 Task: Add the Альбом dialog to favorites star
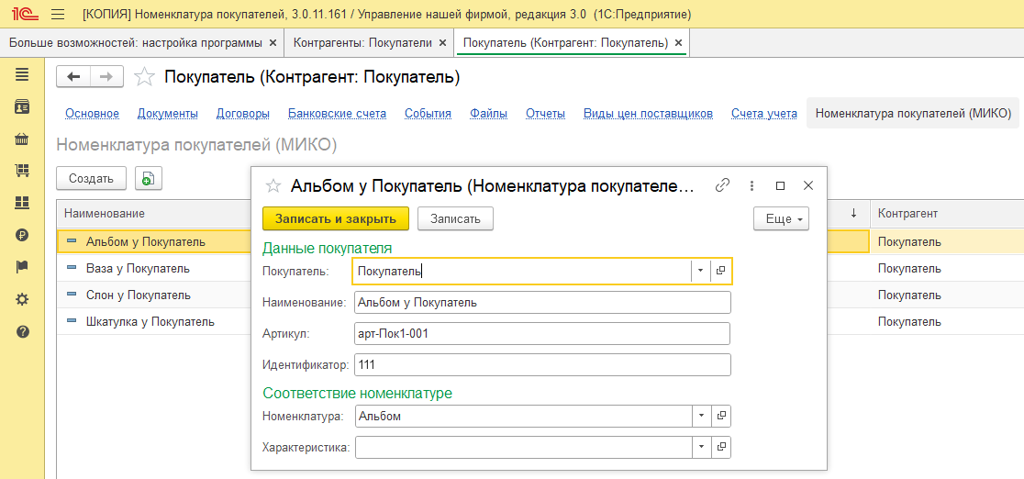point(273,185)
